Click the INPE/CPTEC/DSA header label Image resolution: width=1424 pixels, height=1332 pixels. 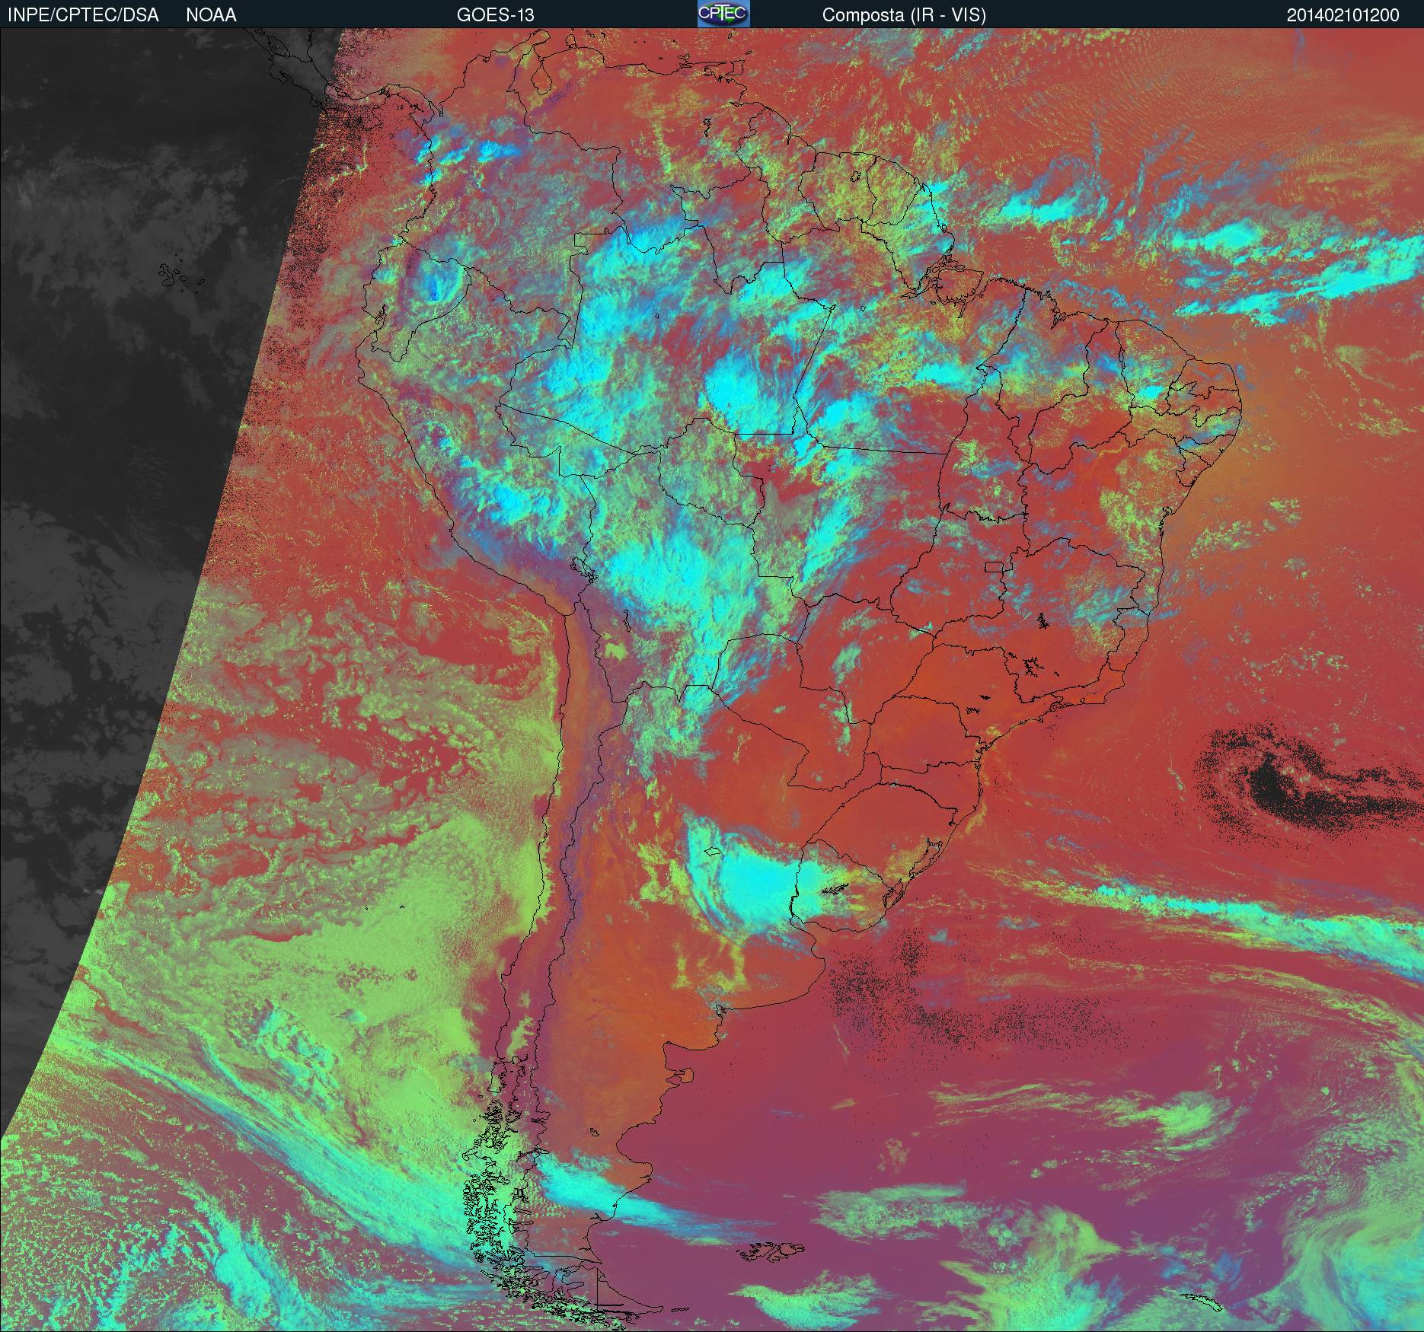point(83,14)
